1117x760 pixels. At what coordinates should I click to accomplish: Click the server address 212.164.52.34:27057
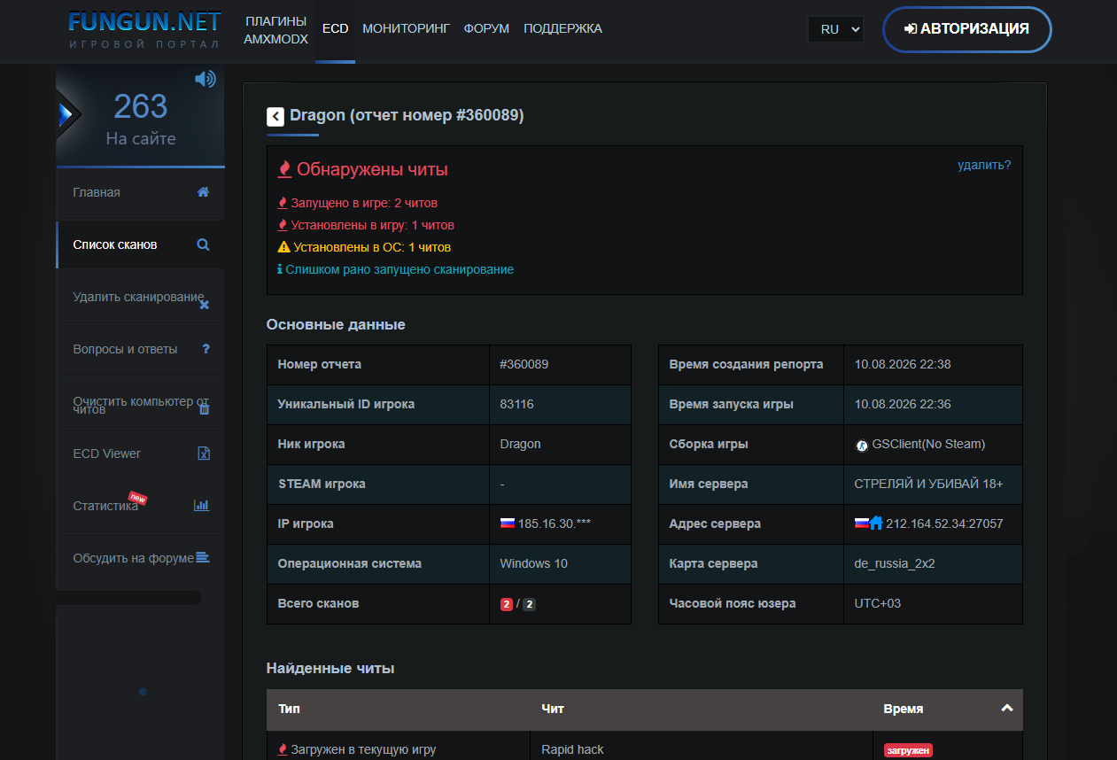click(x=944, y=523)
